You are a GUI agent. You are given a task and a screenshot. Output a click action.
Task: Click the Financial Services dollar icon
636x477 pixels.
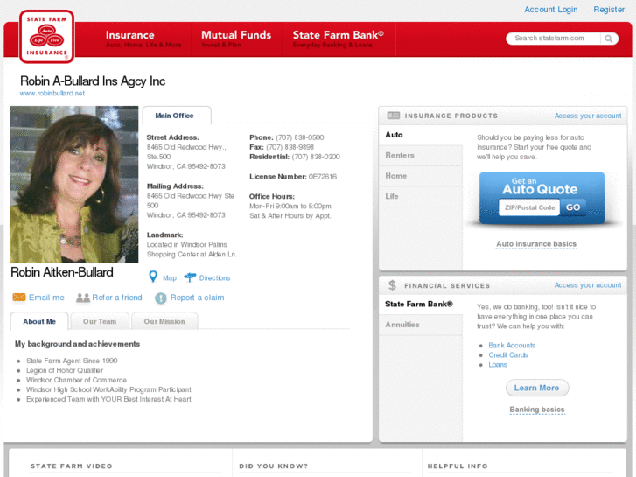[392, 285]
